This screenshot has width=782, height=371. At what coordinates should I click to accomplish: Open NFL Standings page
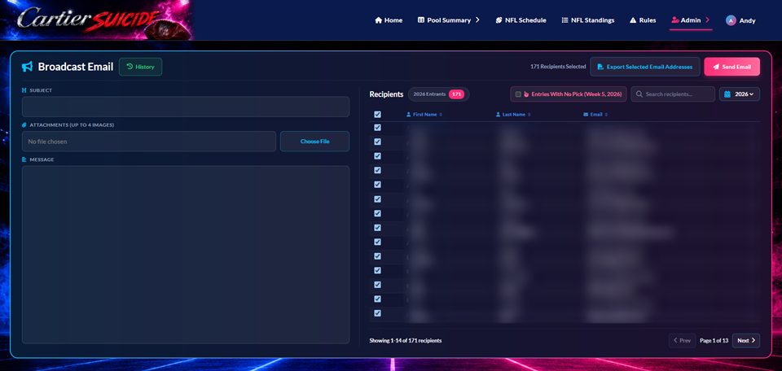click(x=588, y=20)
